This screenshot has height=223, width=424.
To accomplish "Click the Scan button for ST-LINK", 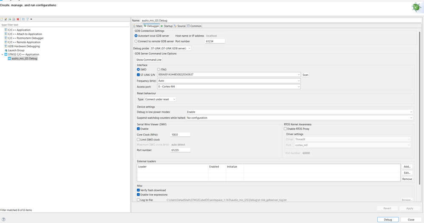I will [x=305, y=75].
